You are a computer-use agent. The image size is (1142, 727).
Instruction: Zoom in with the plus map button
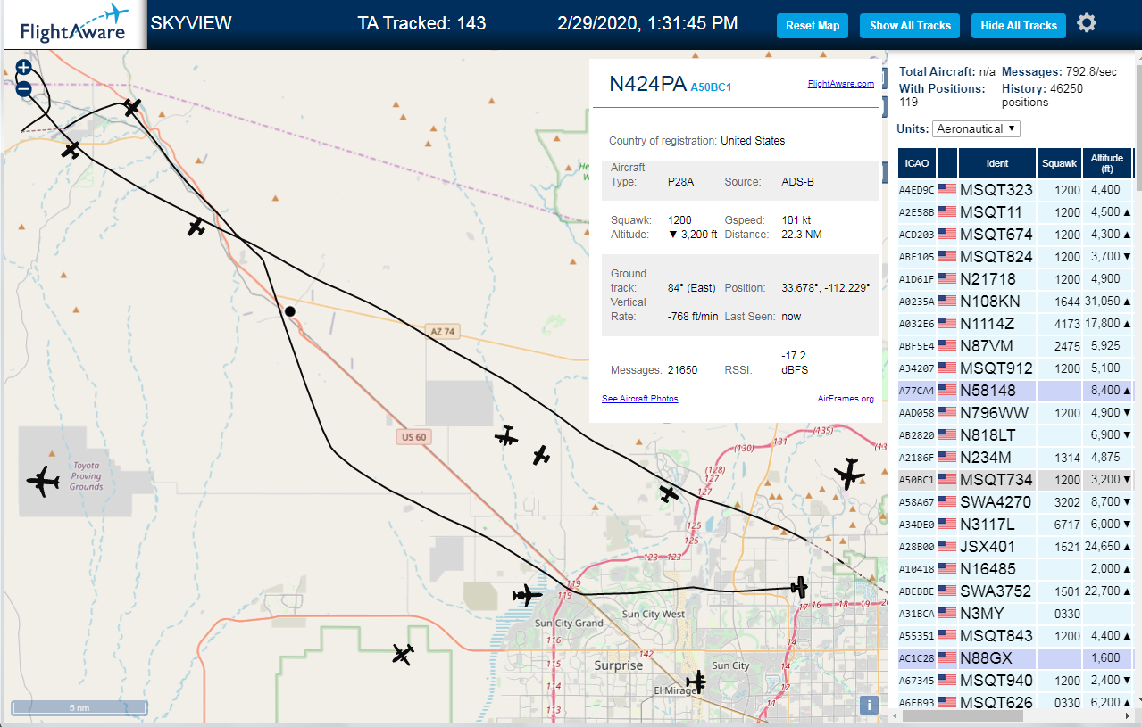click(x=24, y=68)
